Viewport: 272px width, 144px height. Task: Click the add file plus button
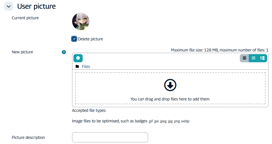click(x=78, y=58)
